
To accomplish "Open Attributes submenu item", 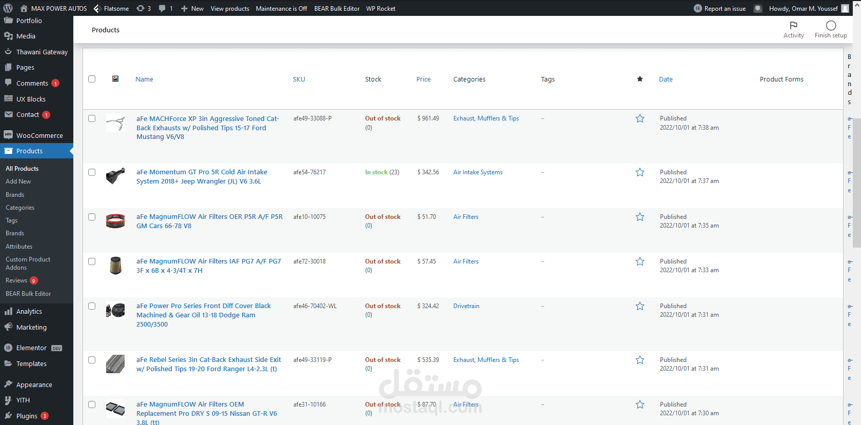I will point(19,246).
